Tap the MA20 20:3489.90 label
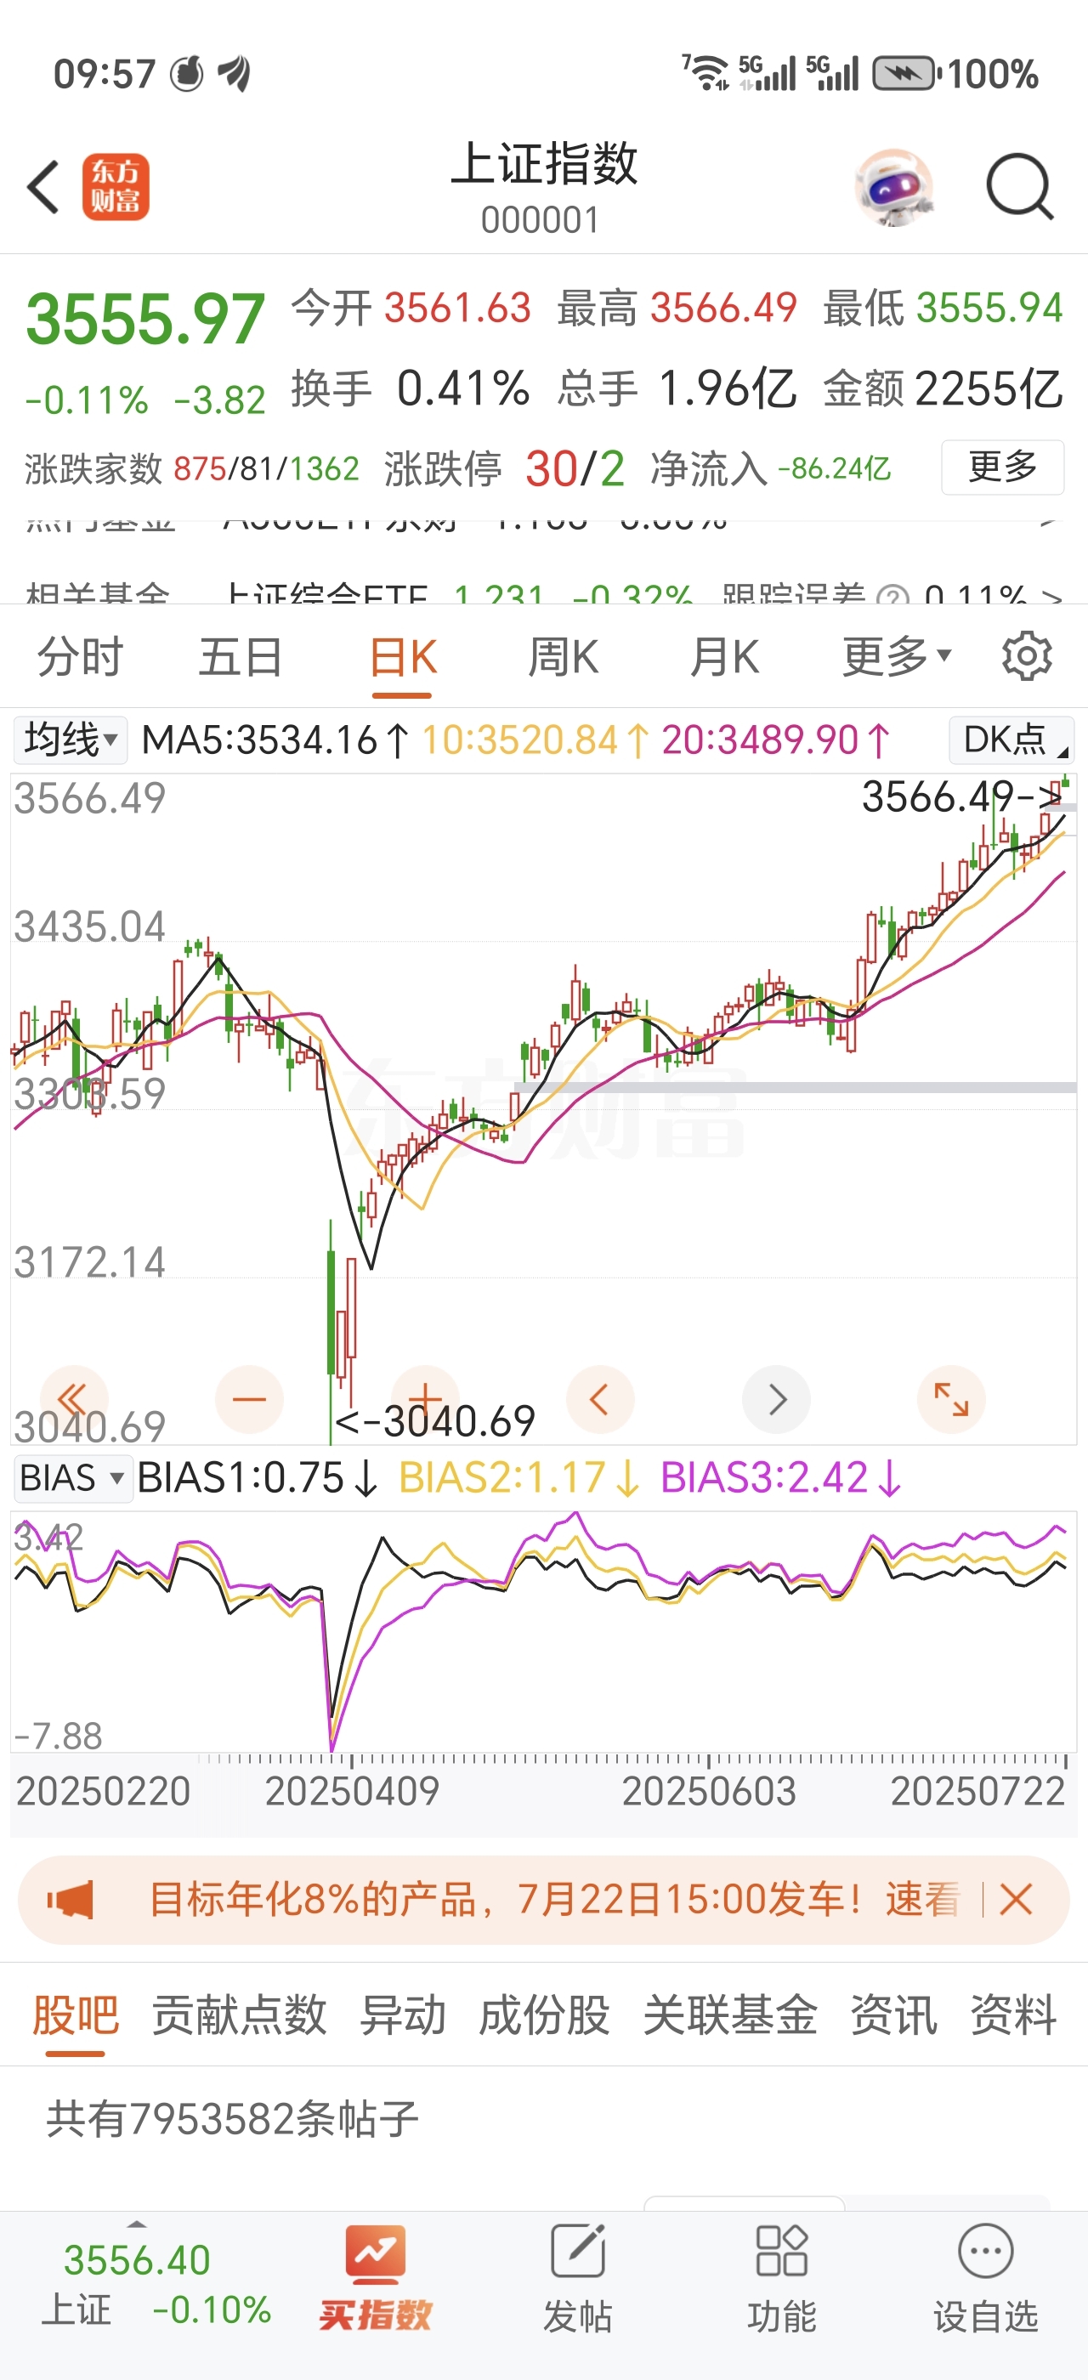 (x=776, y=740)
